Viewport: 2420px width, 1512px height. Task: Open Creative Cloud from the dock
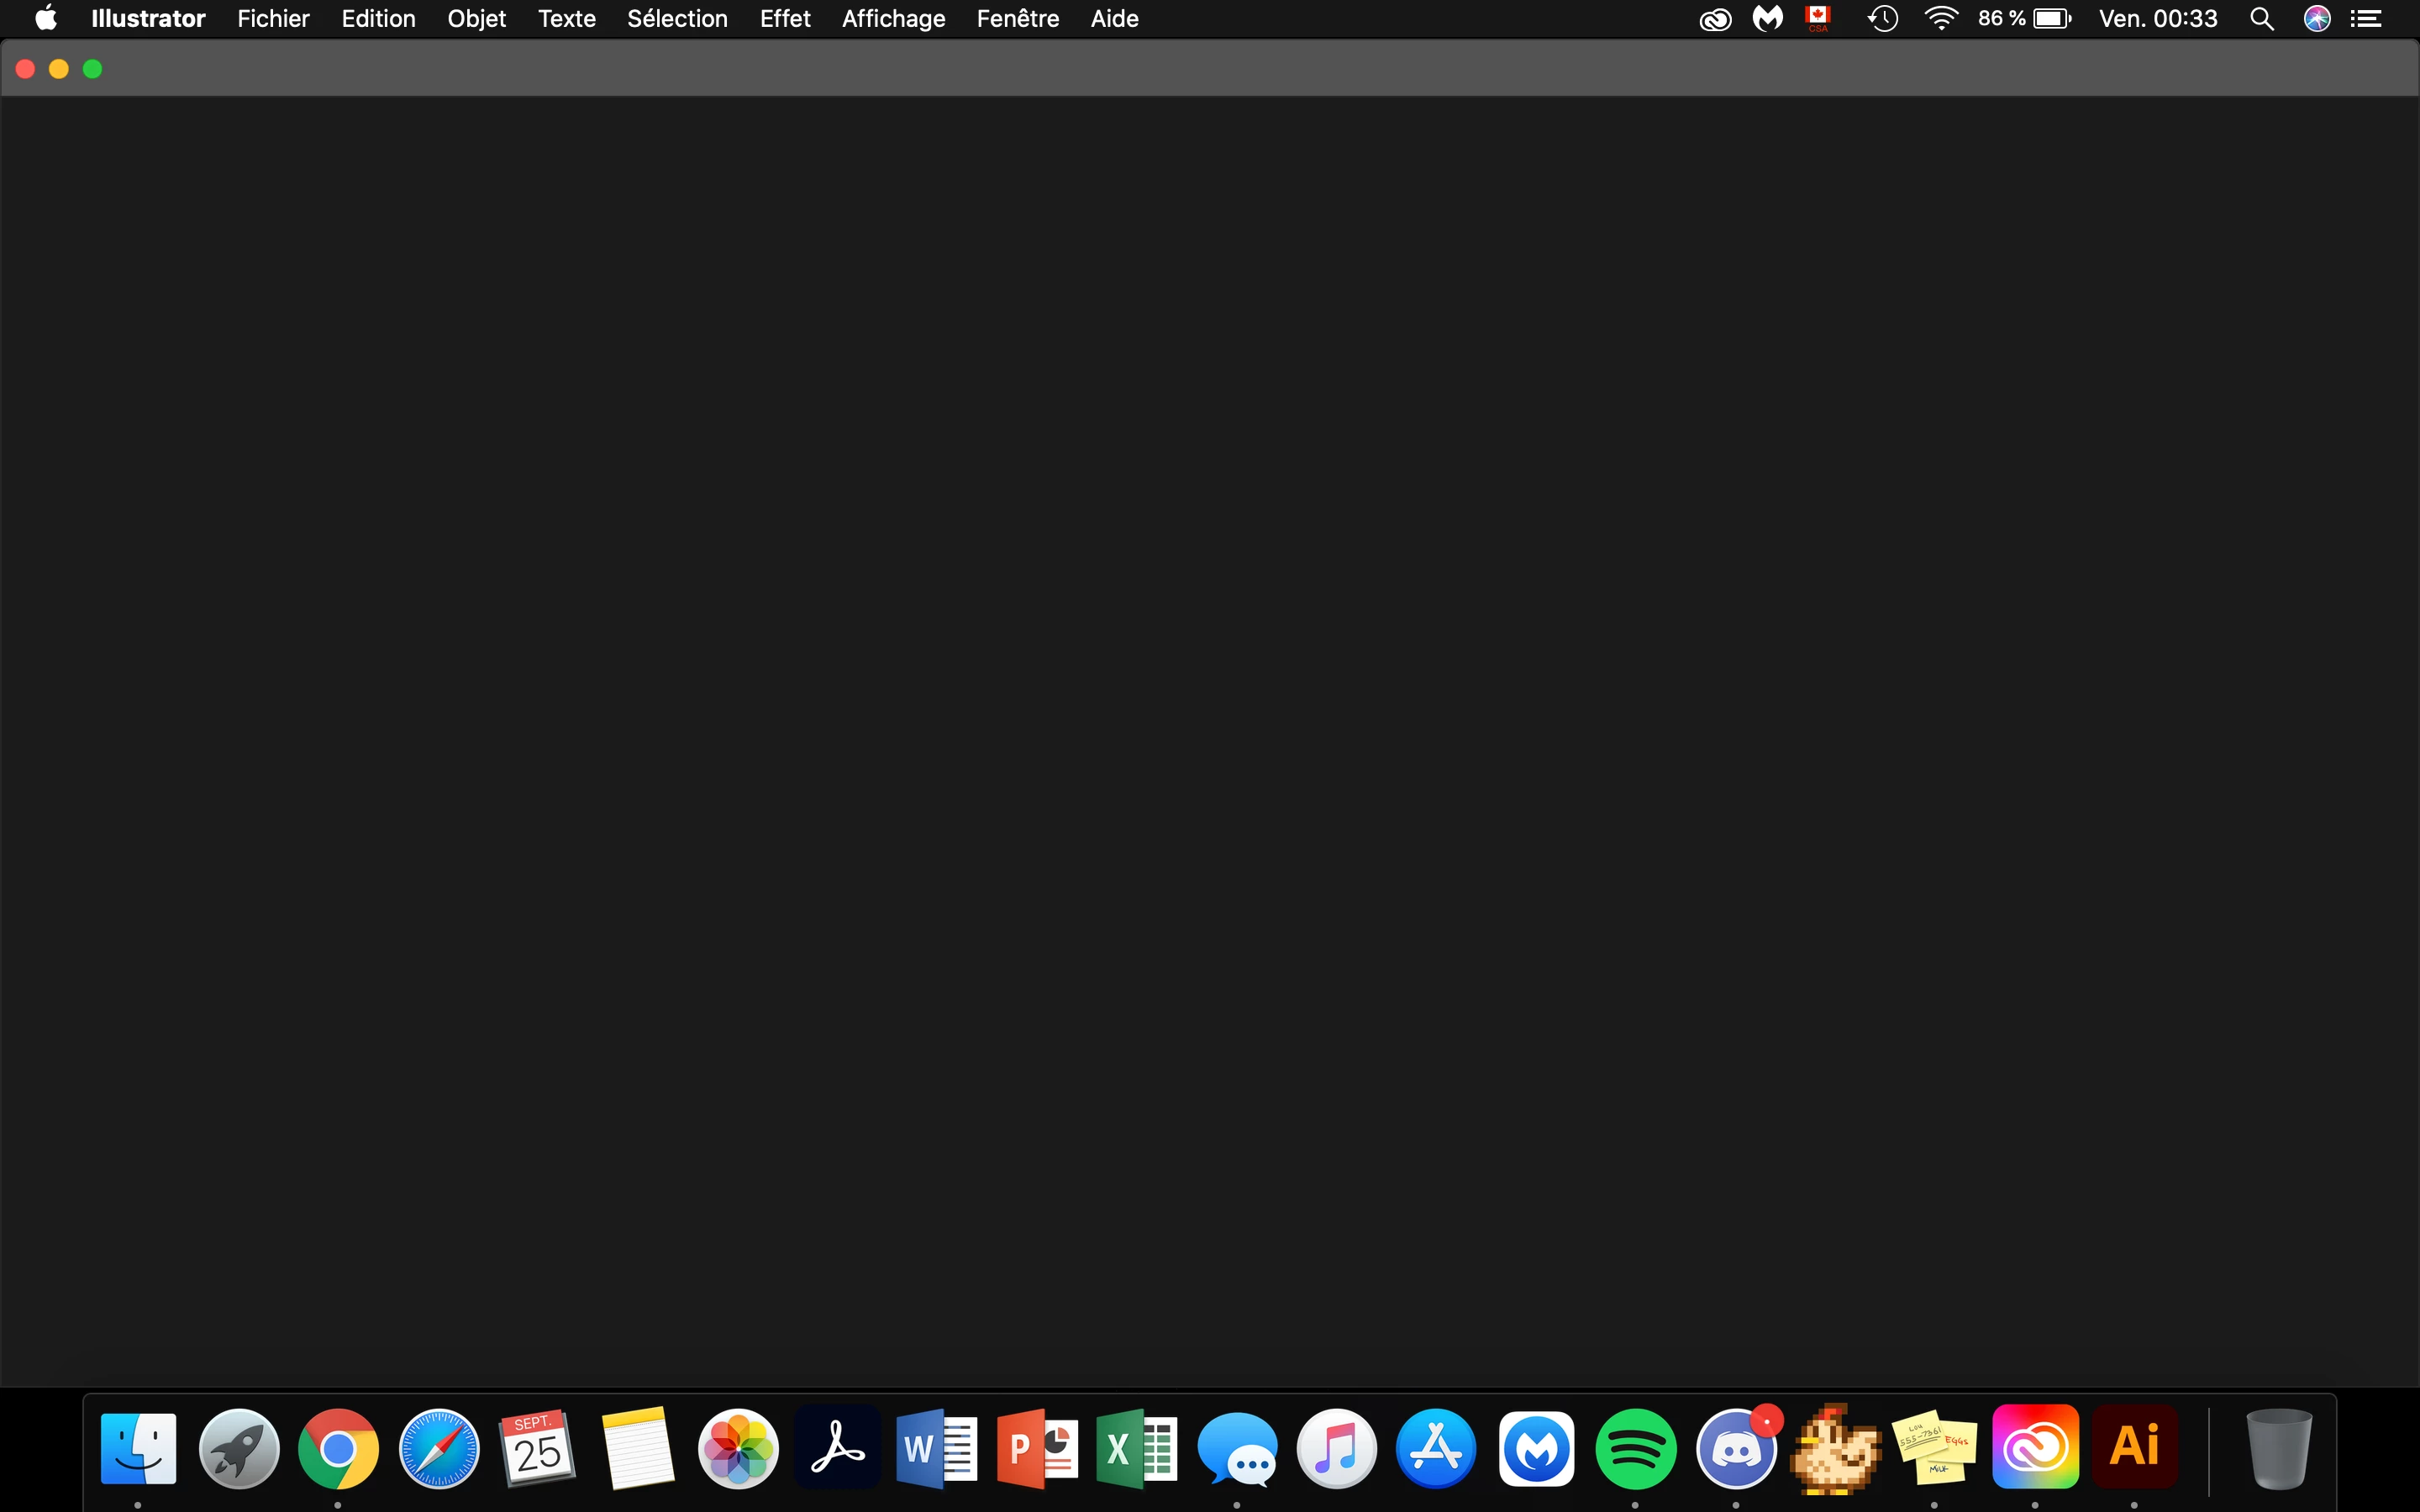point(2034,1447)
